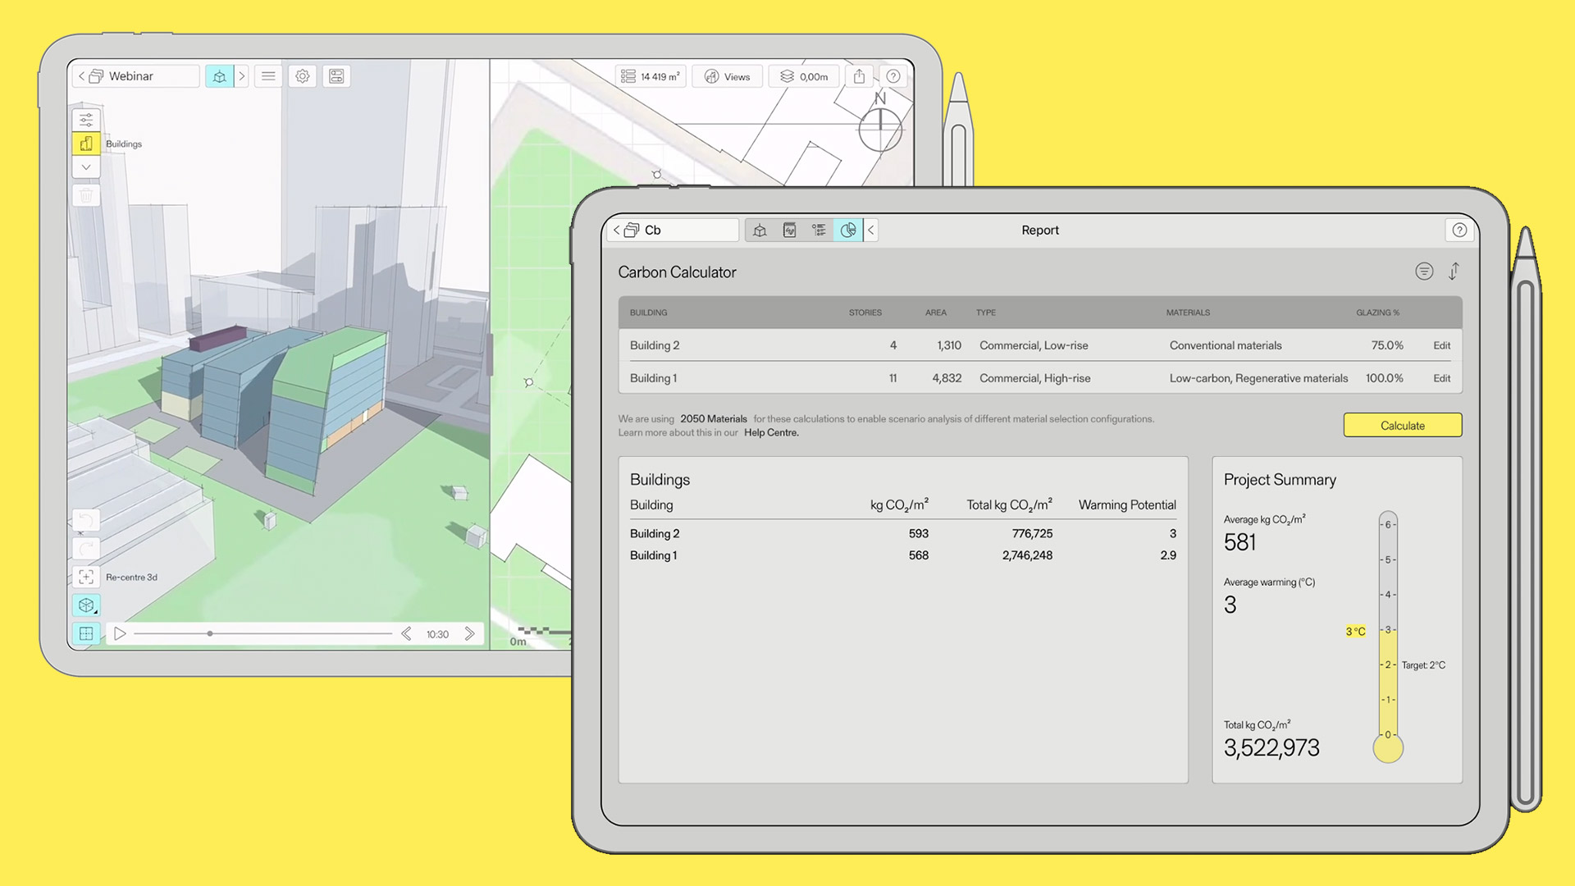Expand mode options with the arrow next to the 3D cube

tap(242, 76)
